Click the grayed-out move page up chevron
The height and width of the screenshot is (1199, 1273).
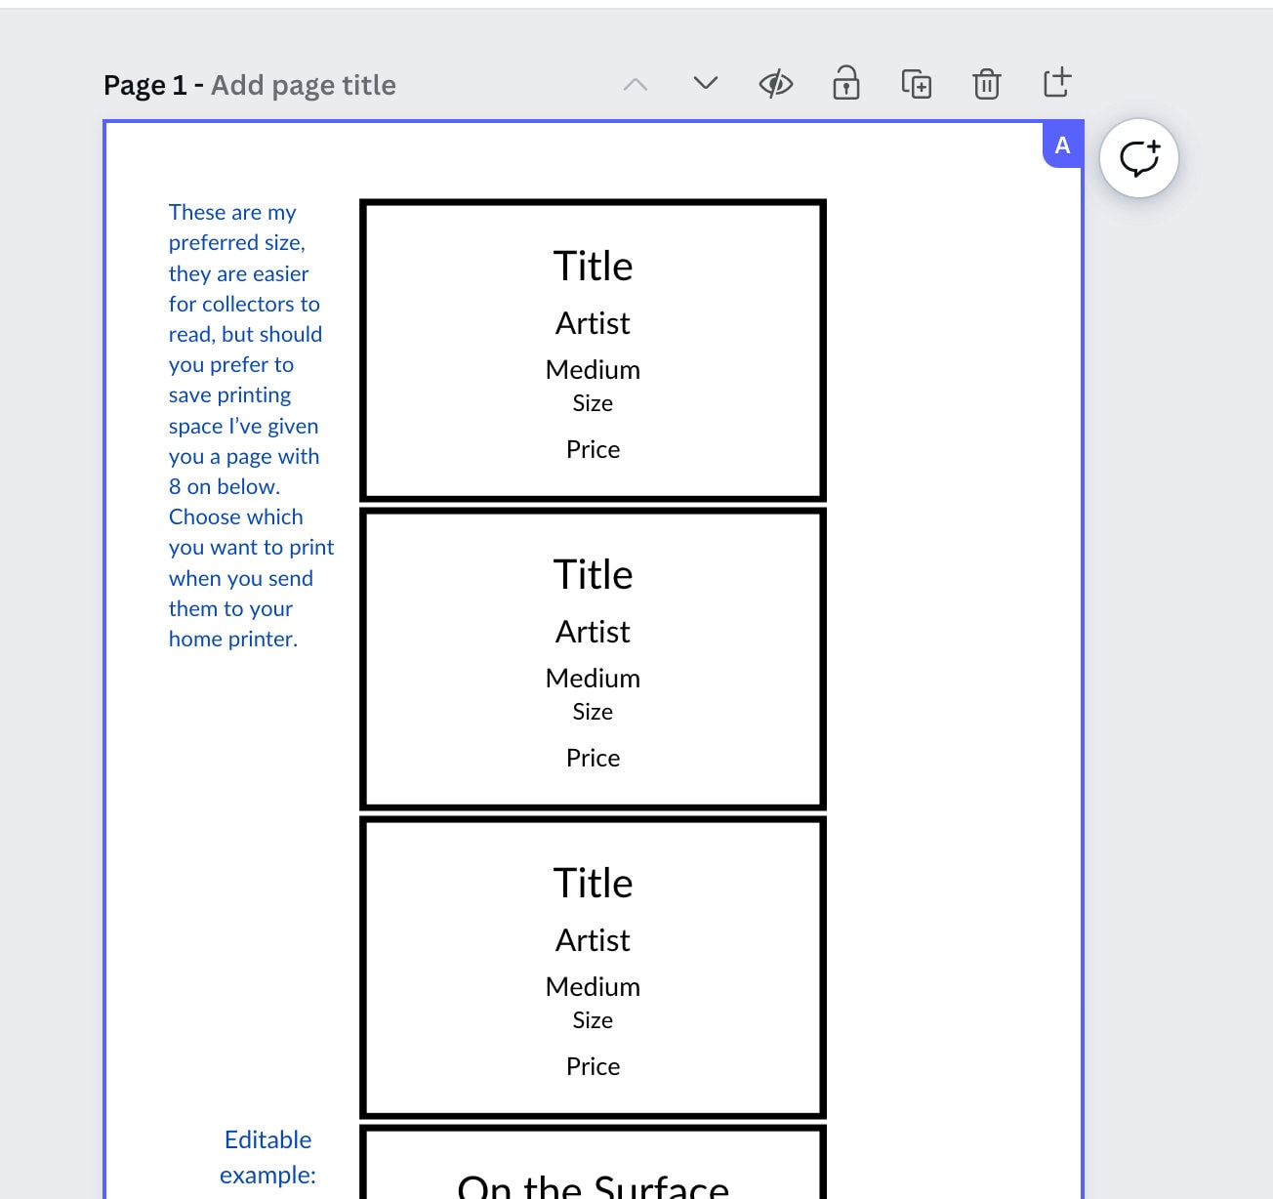click(636, 84)
